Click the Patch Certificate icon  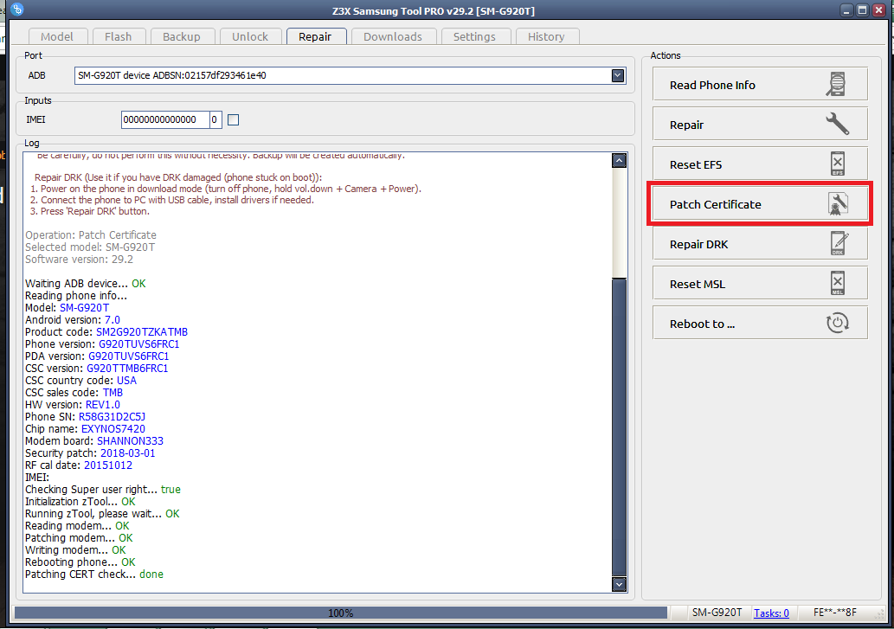point(838,204)
